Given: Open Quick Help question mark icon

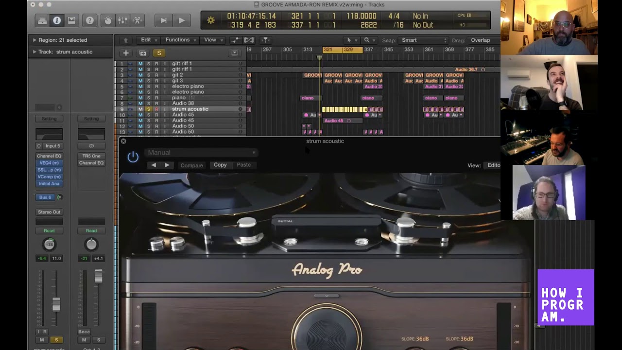Looking at the screenshot, I should (x=90, y=20).
